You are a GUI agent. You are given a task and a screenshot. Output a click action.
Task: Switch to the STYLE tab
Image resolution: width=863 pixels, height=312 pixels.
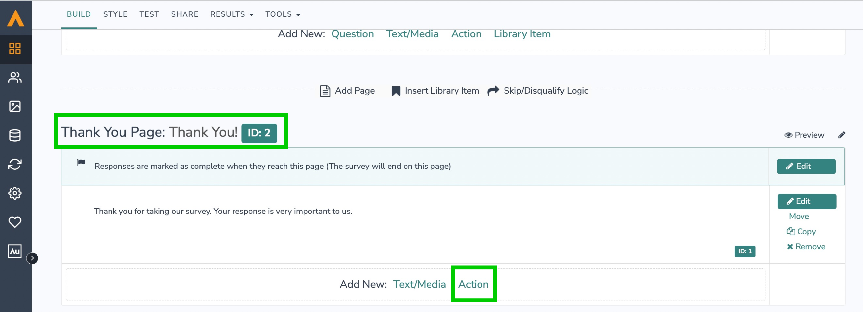pos(115,14)
